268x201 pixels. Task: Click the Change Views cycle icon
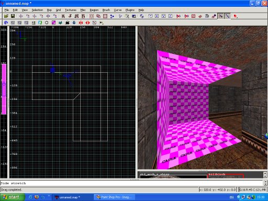[x=120, y=16]
